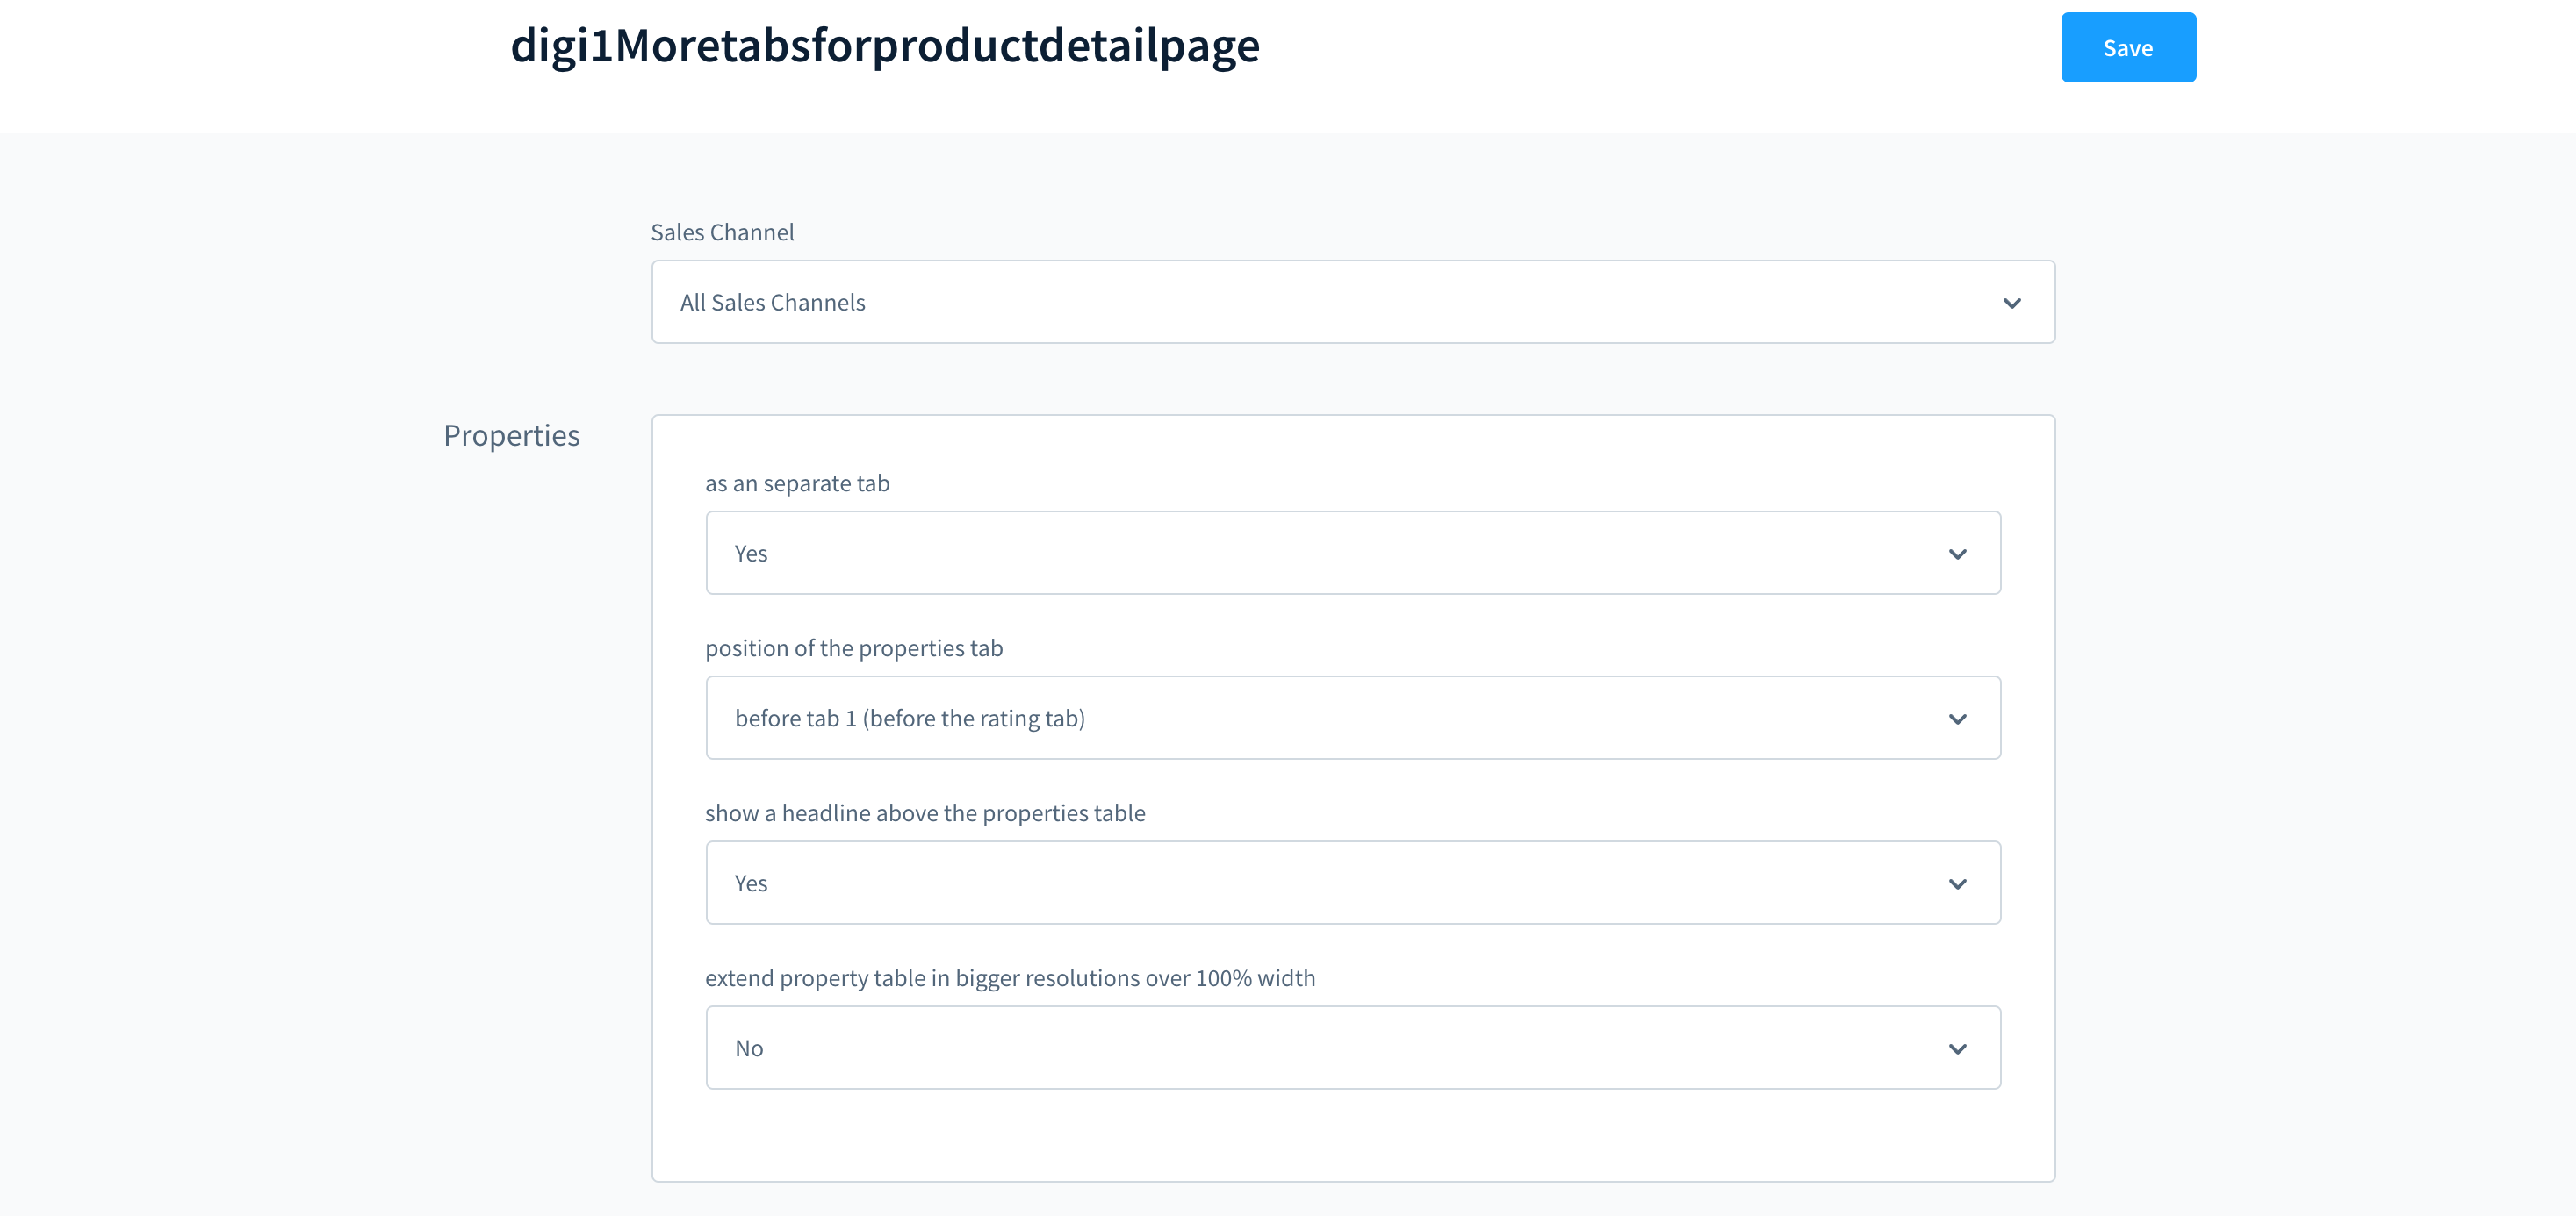Click empty space below the 'No' dropdown in card
2576x1216 pixels.
tap(1352, 1135)
